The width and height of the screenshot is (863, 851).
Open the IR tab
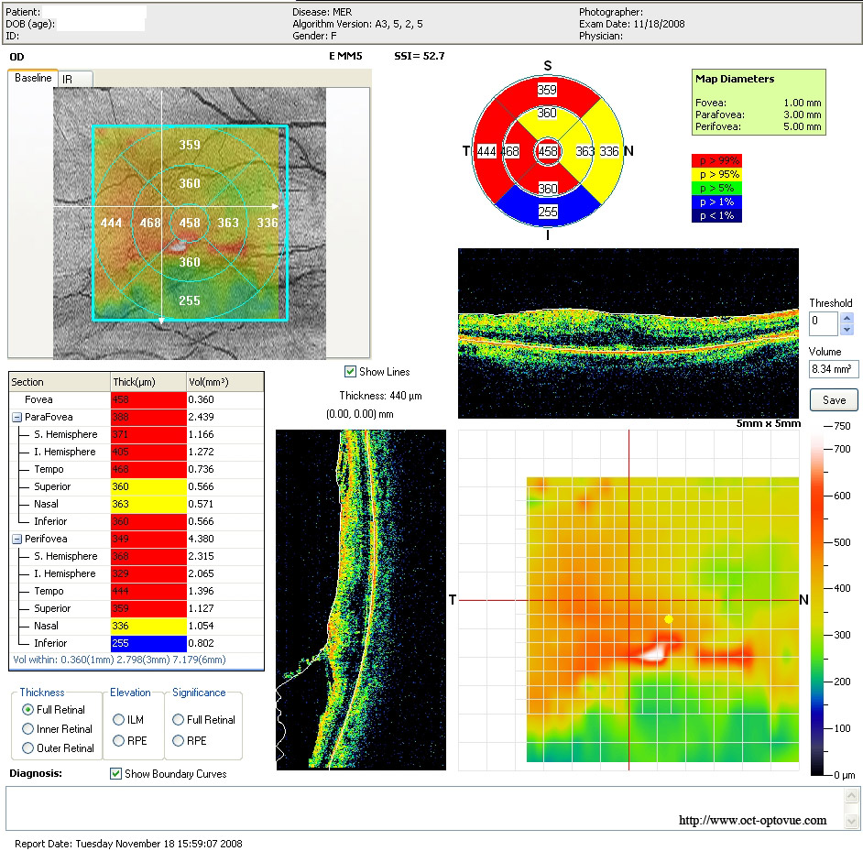click(x=75, y=80)
